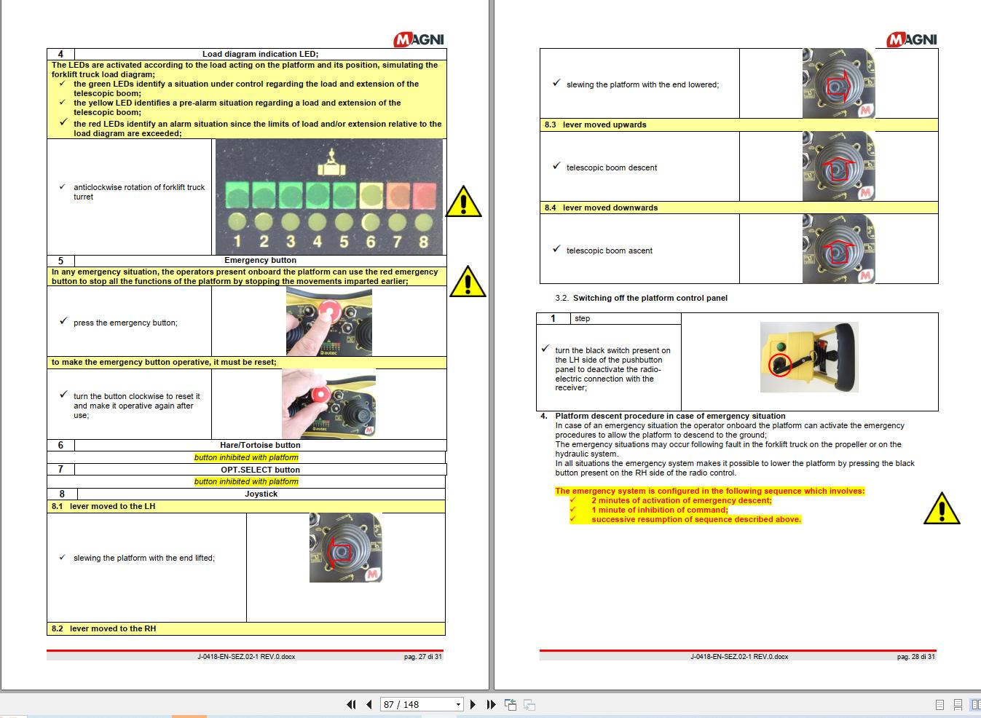Click joystick image for platform end lowered

click(839, 83)
